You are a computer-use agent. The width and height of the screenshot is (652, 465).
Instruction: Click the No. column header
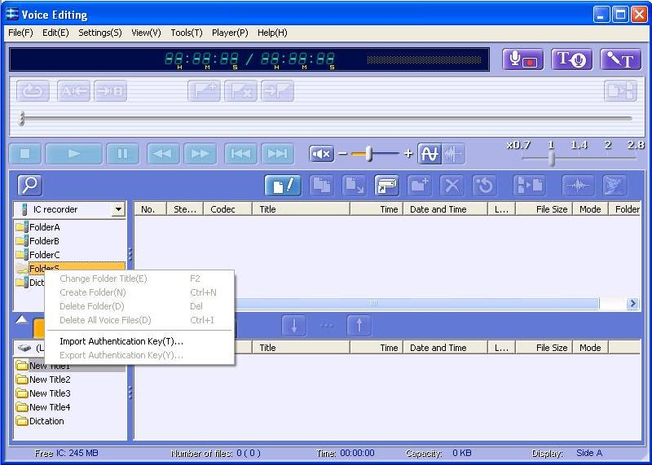[x=150, y=209]
